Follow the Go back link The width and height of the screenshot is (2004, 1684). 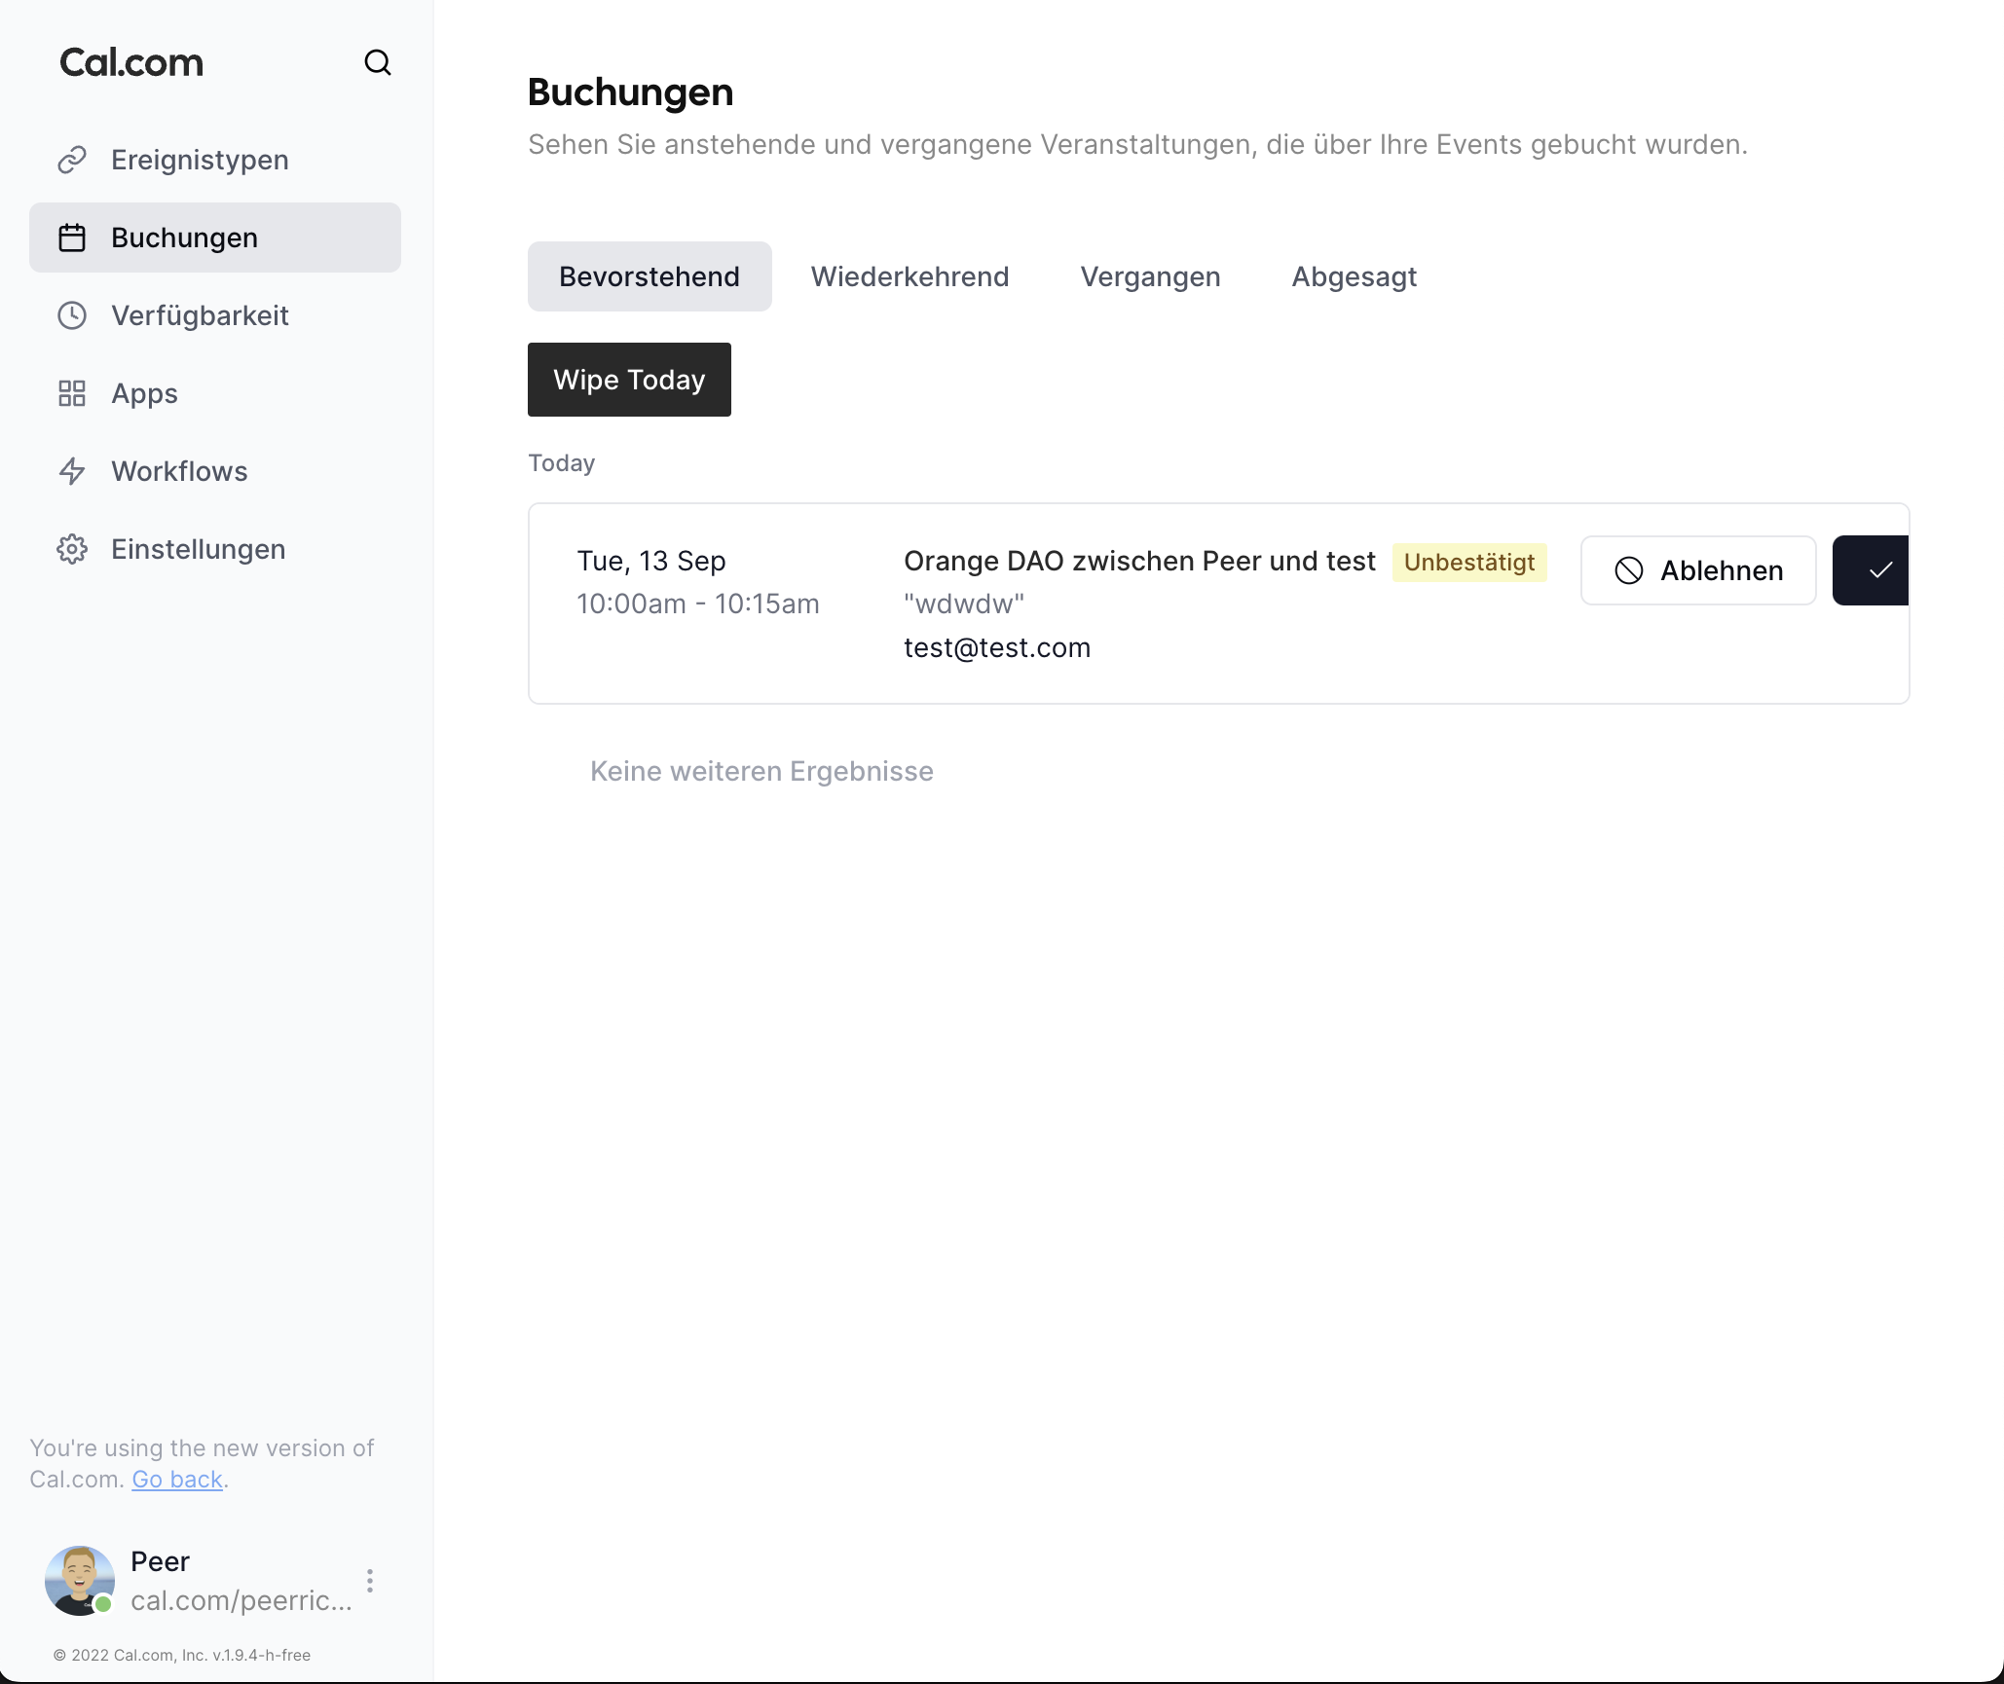177,1480
